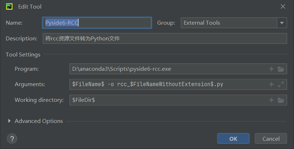Viewport: 294px width, 149px height.
Task: Click the Advanced Options label text
Action: (39, 121)
